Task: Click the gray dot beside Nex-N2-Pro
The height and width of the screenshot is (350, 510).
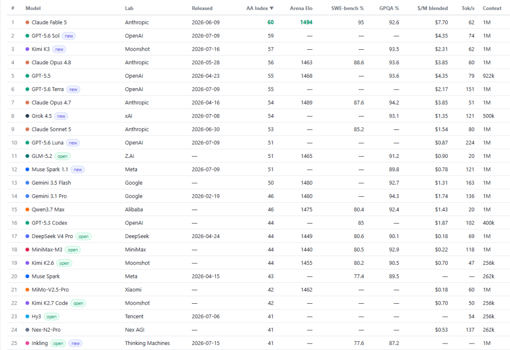Action: pyautogui.click(x=27, y=330)
